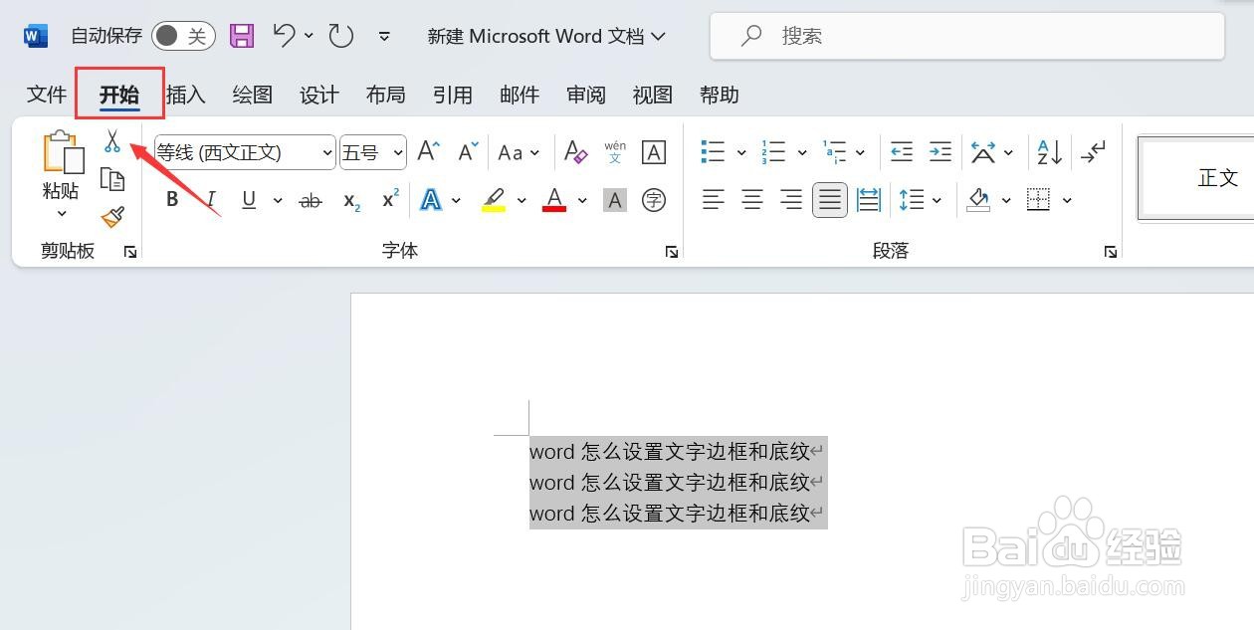Center align text
Screen dimensions: 1254x630
pos(752,200)
